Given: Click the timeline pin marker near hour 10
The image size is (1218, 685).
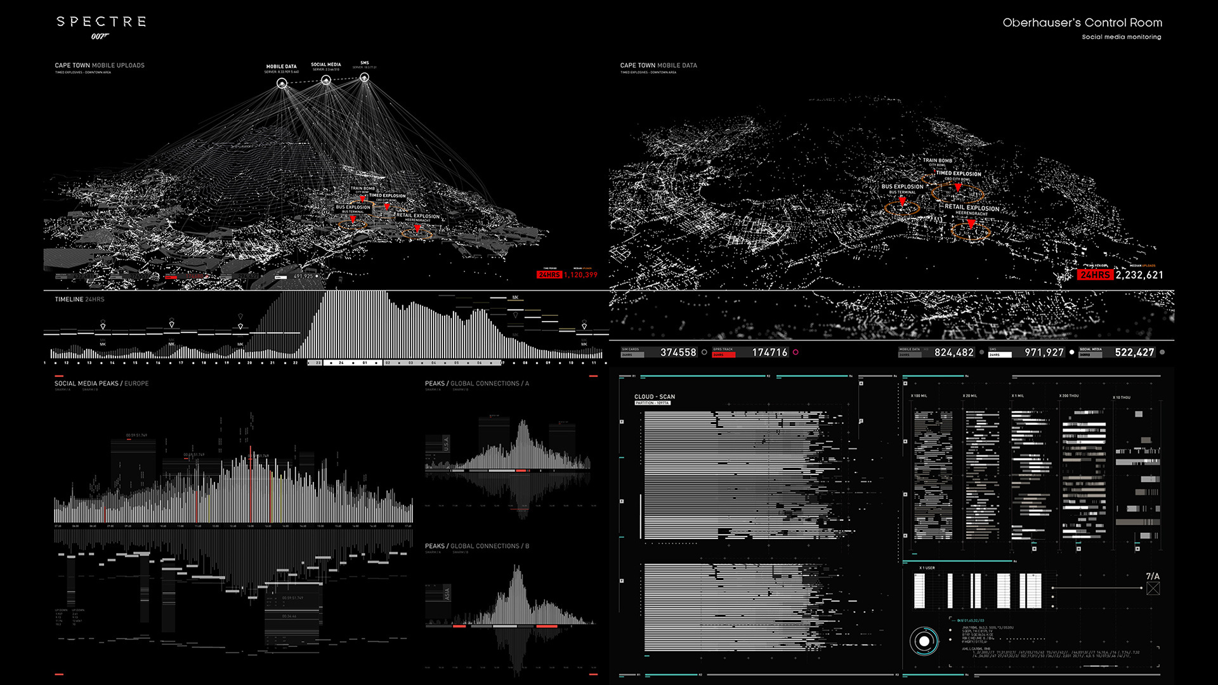Looking at the screenshot, I should click(x=584, y=326).
